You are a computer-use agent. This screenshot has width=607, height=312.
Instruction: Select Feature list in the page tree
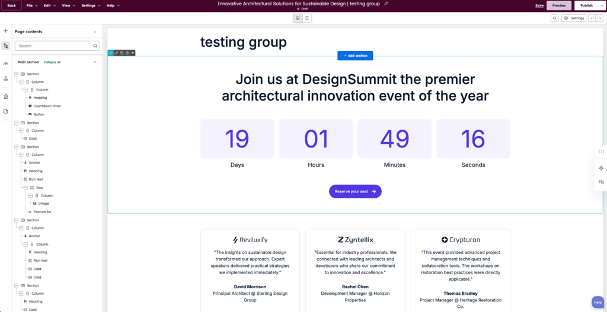tap(42, 212)
